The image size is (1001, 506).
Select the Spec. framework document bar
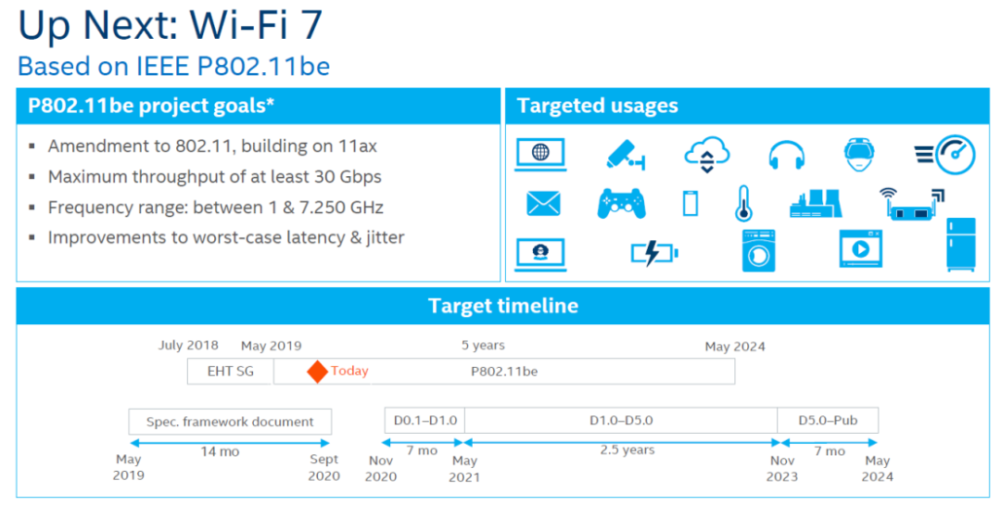(230, 422)
